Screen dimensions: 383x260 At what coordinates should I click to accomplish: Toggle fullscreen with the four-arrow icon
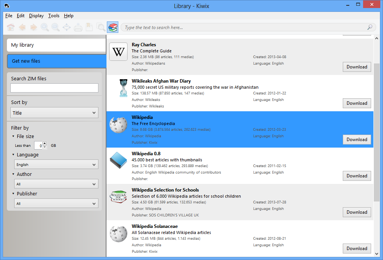67,27
